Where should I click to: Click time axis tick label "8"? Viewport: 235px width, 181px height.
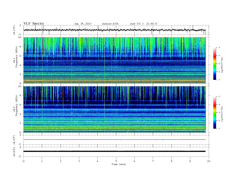point(172,161)
